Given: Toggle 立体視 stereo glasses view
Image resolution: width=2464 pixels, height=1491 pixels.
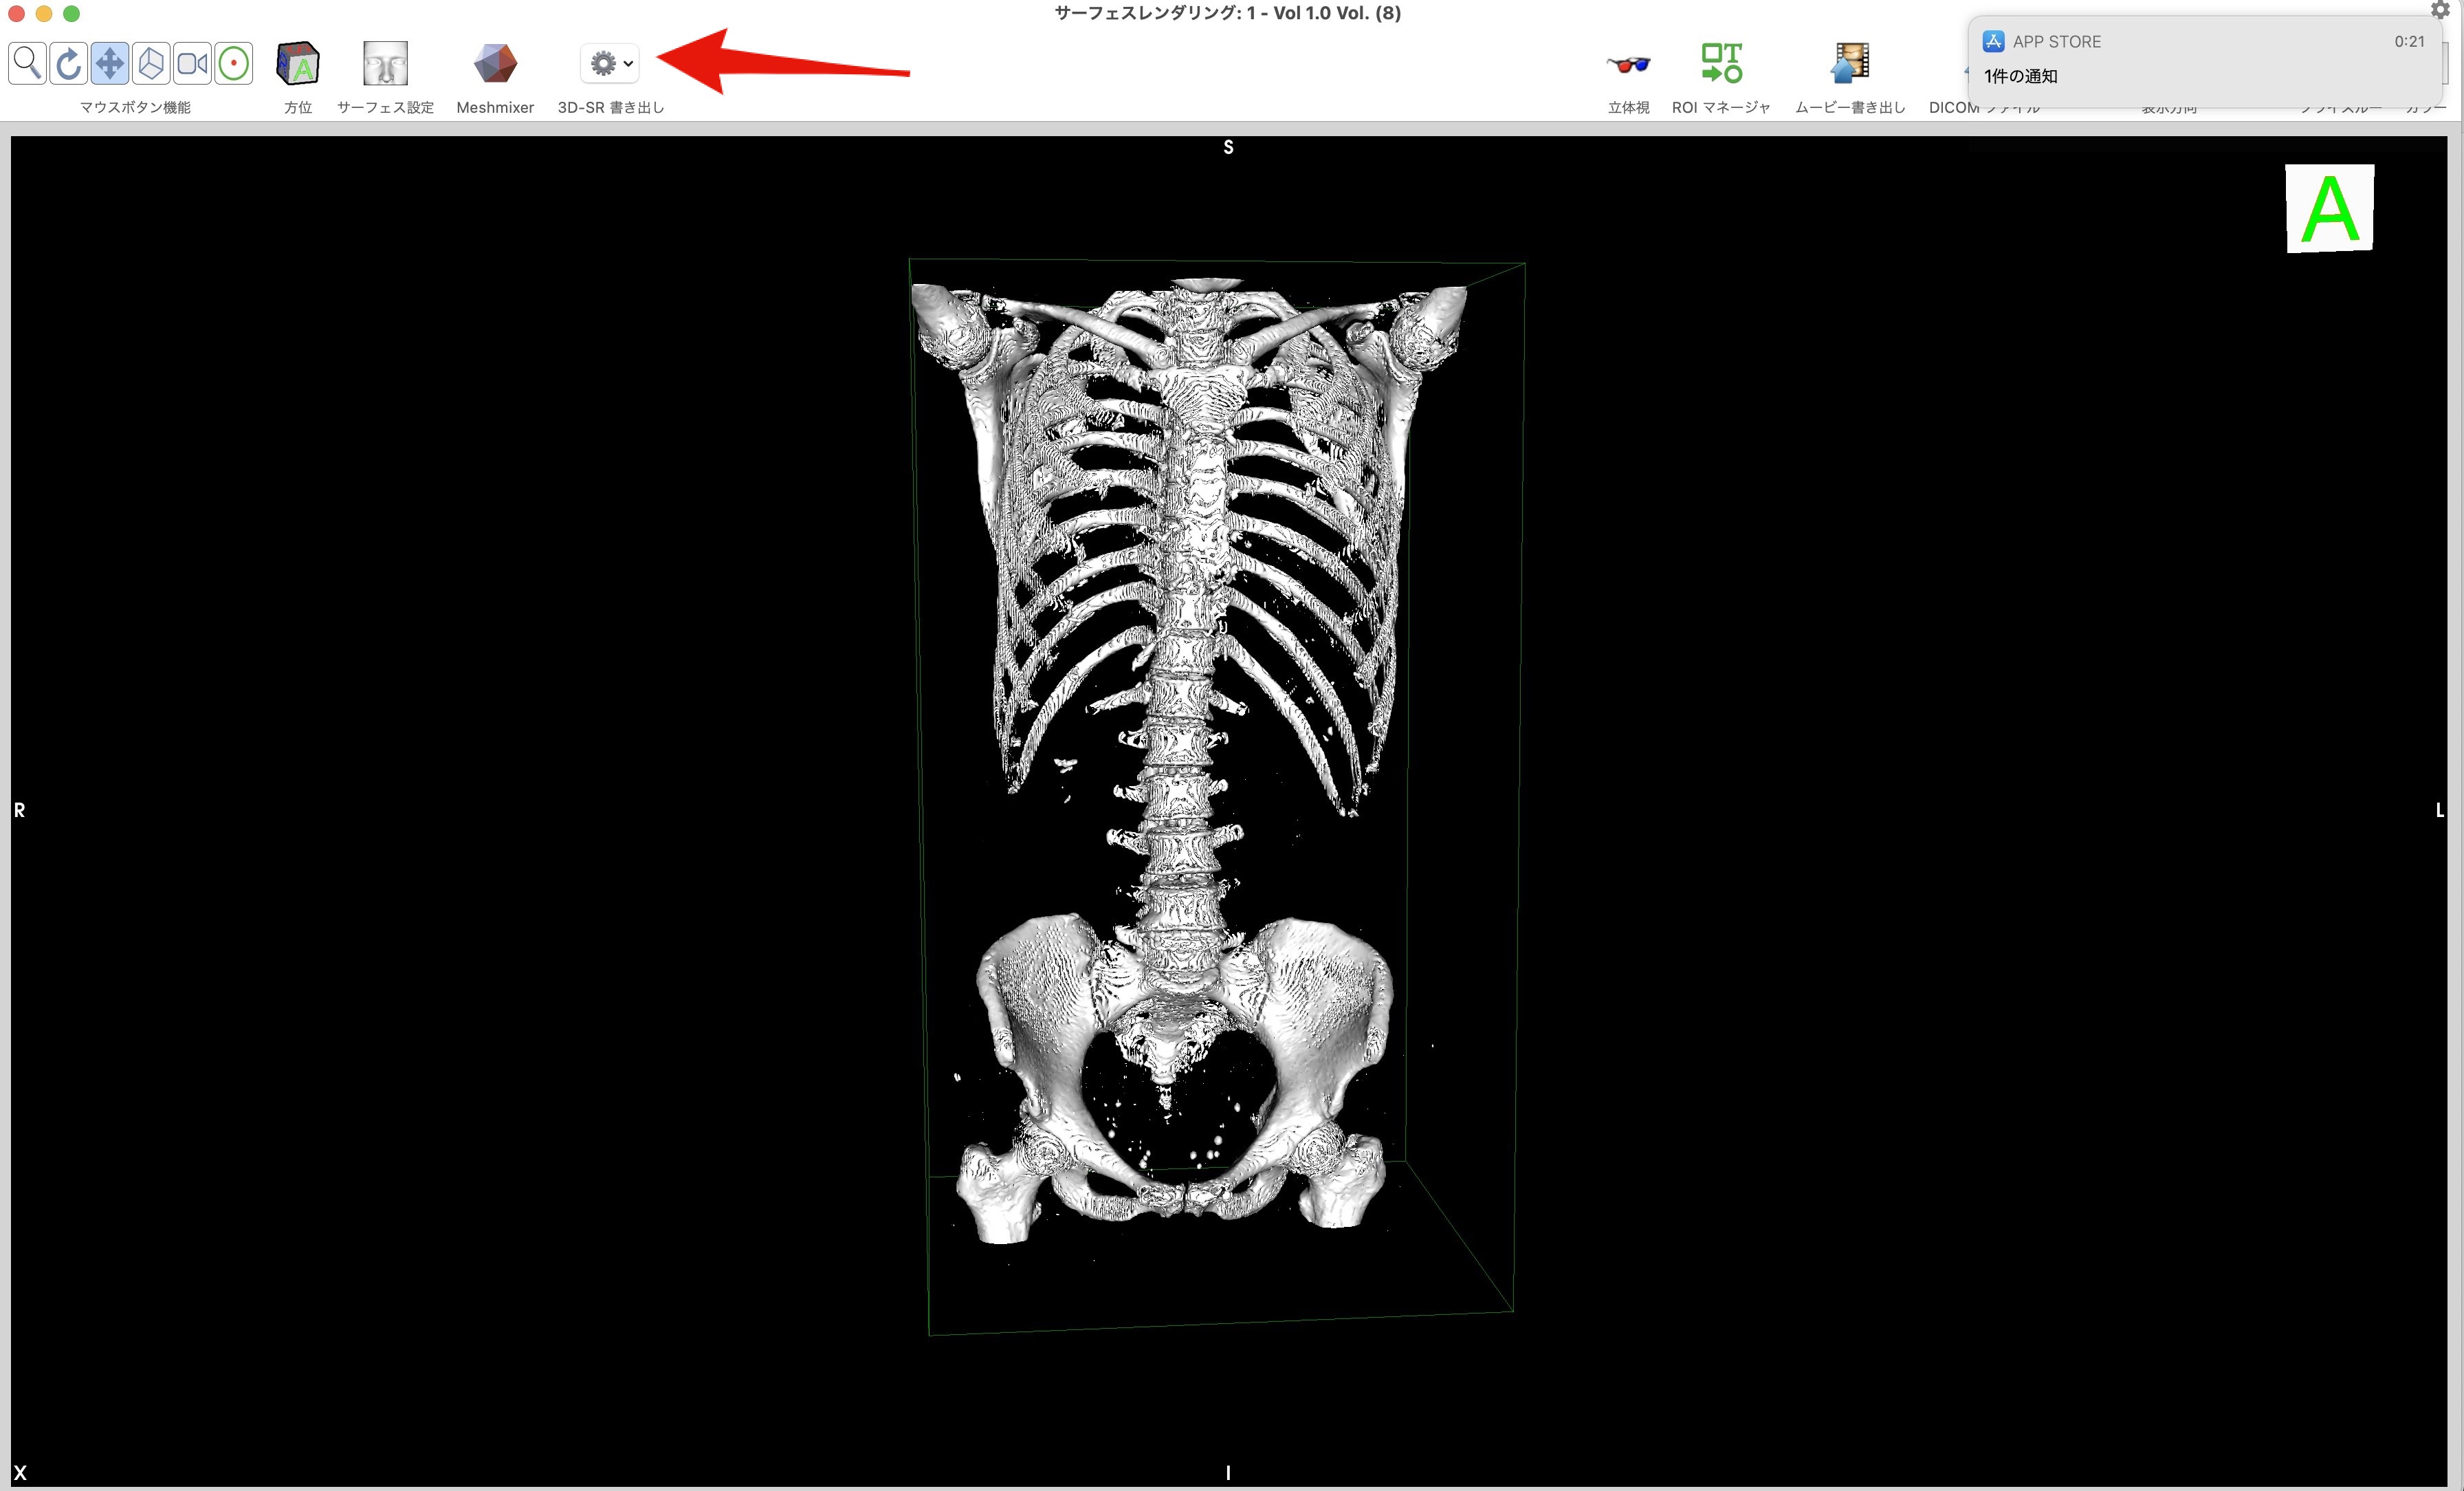Looking at the screenshot, I should [x=1628, y=65].
